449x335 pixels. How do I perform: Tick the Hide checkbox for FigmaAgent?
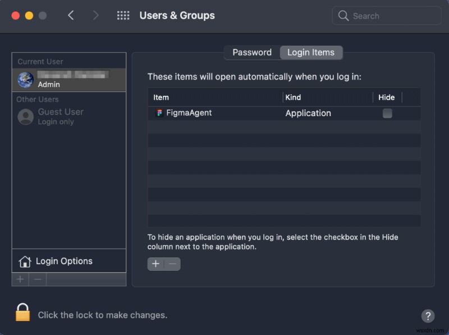click(387, 113)
